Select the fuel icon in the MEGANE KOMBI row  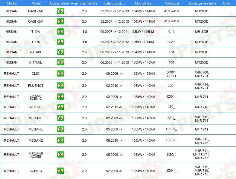pos(60,155)
